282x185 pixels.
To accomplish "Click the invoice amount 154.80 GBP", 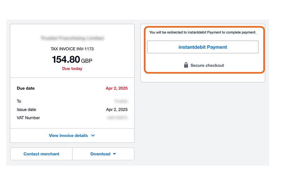I will (72, 60).
